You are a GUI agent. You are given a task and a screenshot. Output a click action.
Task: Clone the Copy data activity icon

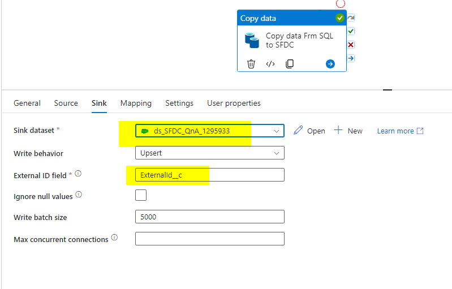click(290, 64)
